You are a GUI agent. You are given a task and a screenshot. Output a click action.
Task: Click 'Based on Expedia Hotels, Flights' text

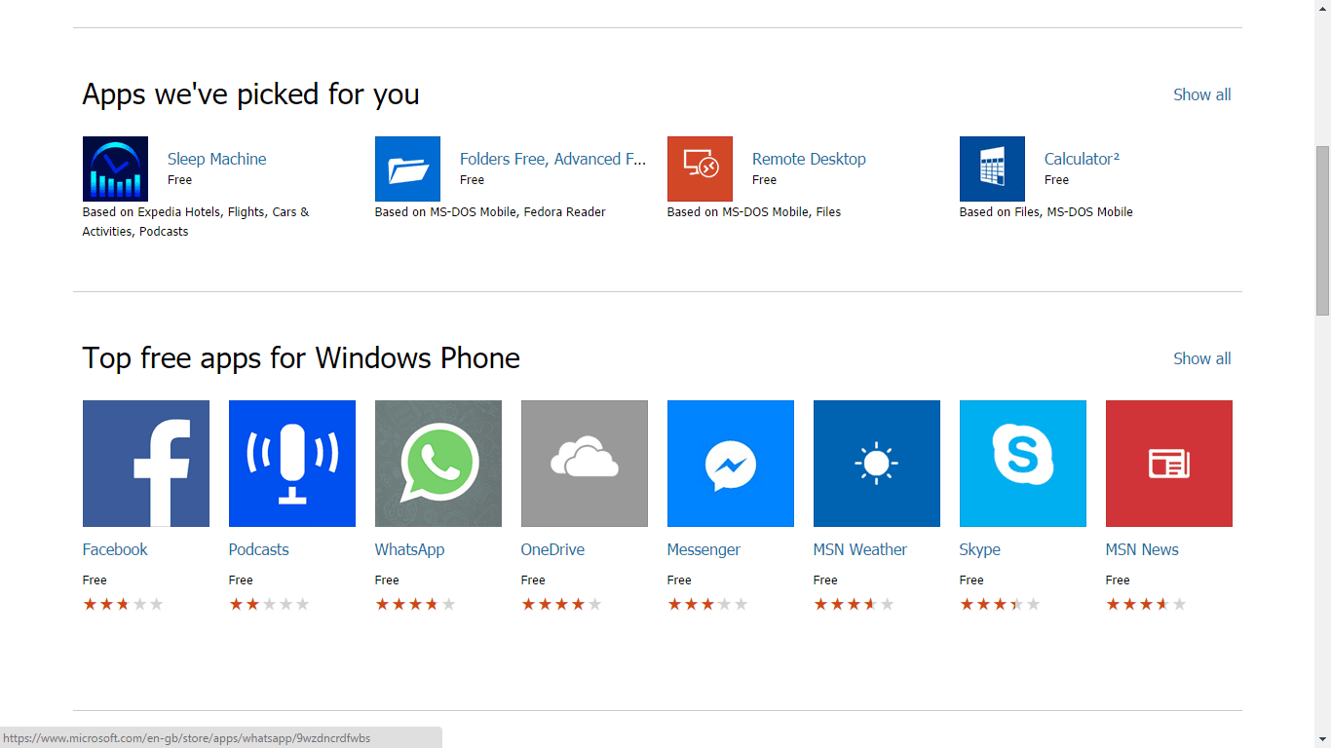point(196,222)
